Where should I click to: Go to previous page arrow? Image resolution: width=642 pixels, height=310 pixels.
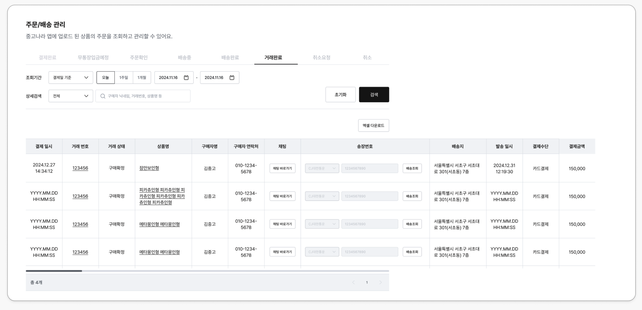(x=353, y=282)
